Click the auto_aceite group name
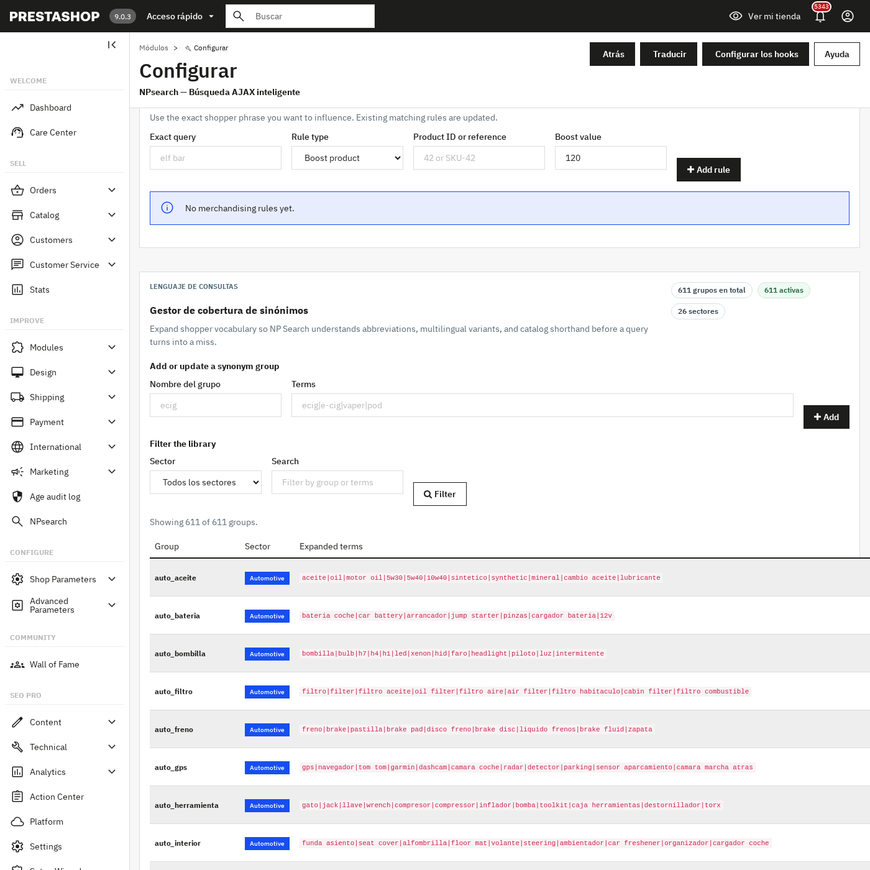The height and width of the screenshot is (870, 870). tap(175, 578)
